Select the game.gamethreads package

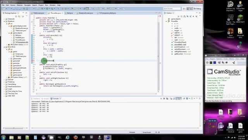[20, 68]
